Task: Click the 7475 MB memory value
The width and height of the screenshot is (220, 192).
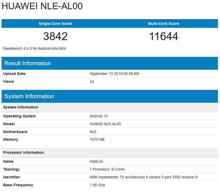Action: 97,139
